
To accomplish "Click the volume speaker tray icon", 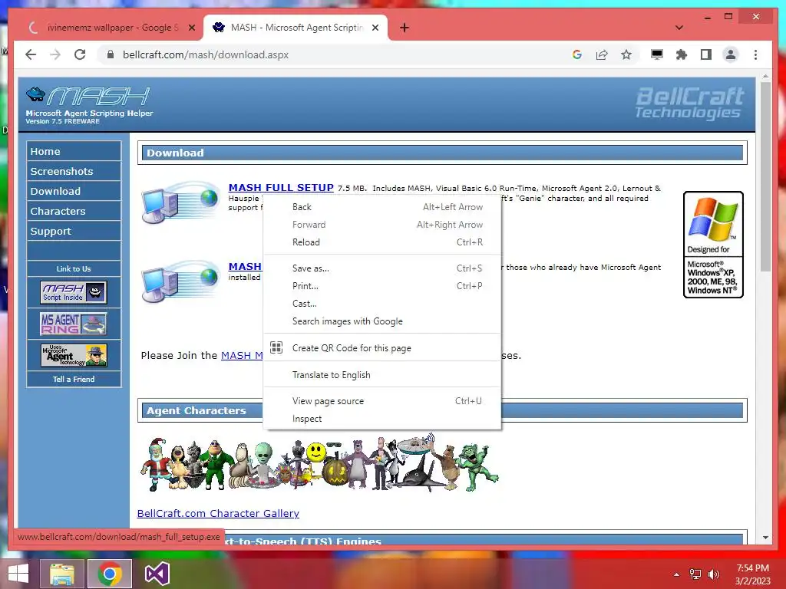I will point(714,574).
